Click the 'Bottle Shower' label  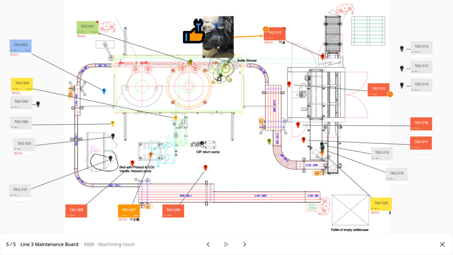pyautogui.click(x=247, y=60)
